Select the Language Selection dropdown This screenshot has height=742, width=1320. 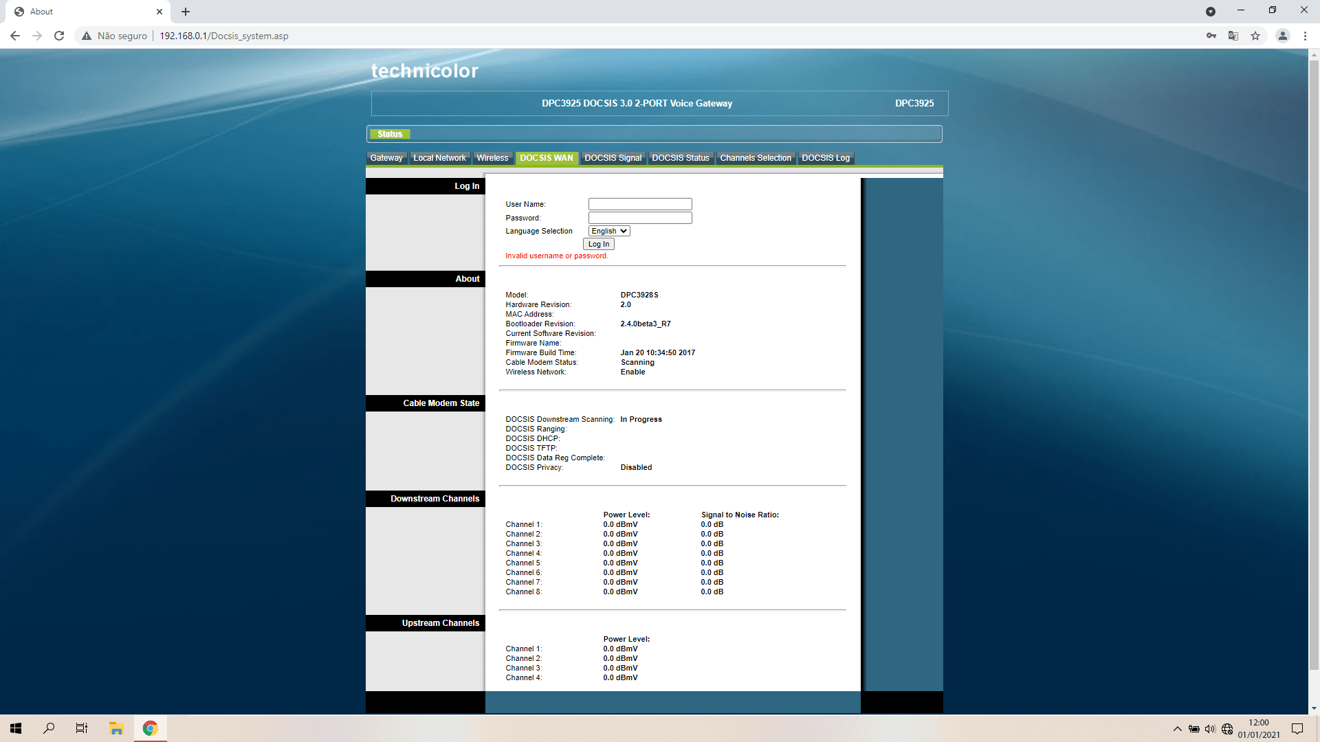tap(609, 230)
